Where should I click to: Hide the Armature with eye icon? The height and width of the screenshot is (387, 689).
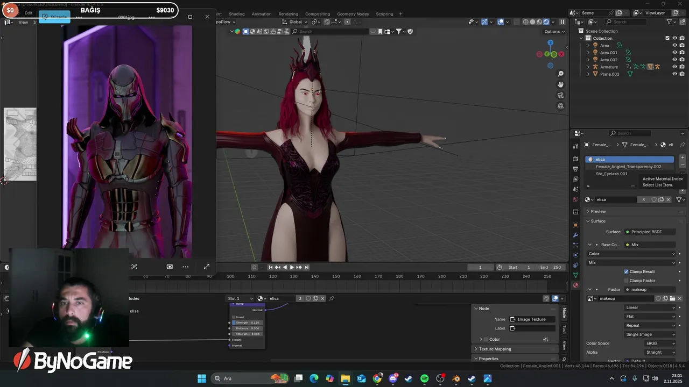point(674,67)
